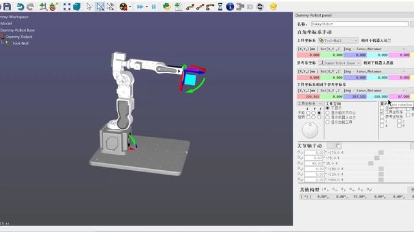Click the circular-arrows icon next to IO

pyautogui.click(x=260, y=6)
